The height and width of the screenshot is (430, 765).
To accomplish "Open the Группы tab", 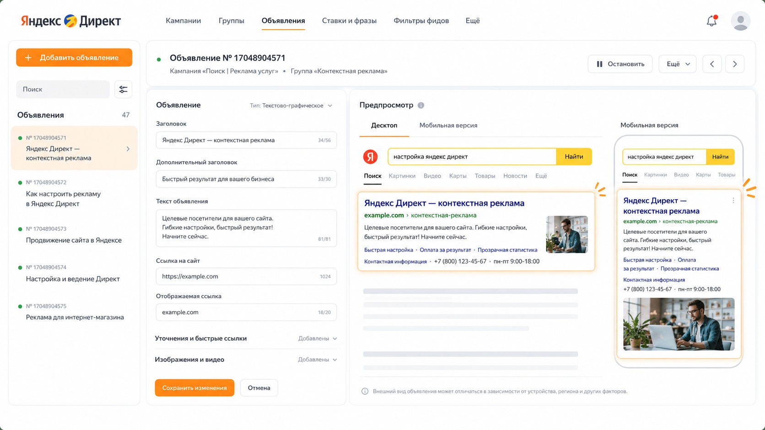I will pyautogui.click(x=231, y=21).
